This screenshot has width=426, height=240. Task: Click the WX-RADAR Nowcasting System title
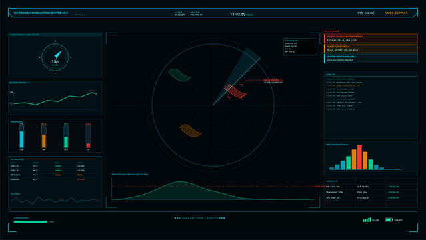pyautogui.click(x=41, y=13)
